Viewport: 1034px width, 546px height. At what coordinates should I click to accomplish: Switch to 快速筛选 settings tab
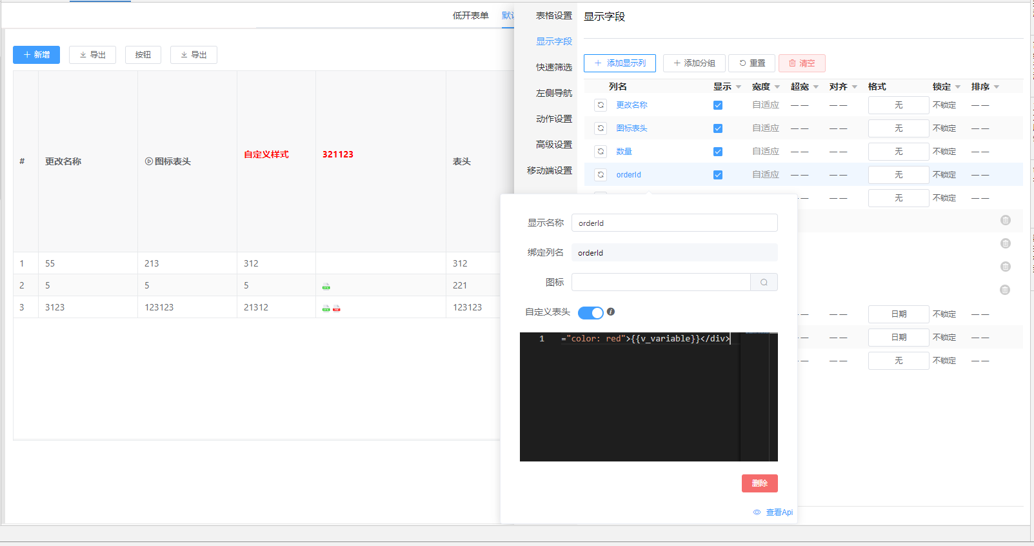[553, 67]
